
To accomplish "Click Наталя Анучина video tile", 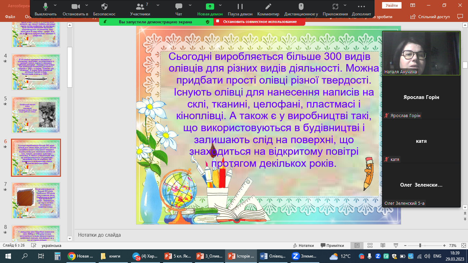I will (x=421, y=53).
